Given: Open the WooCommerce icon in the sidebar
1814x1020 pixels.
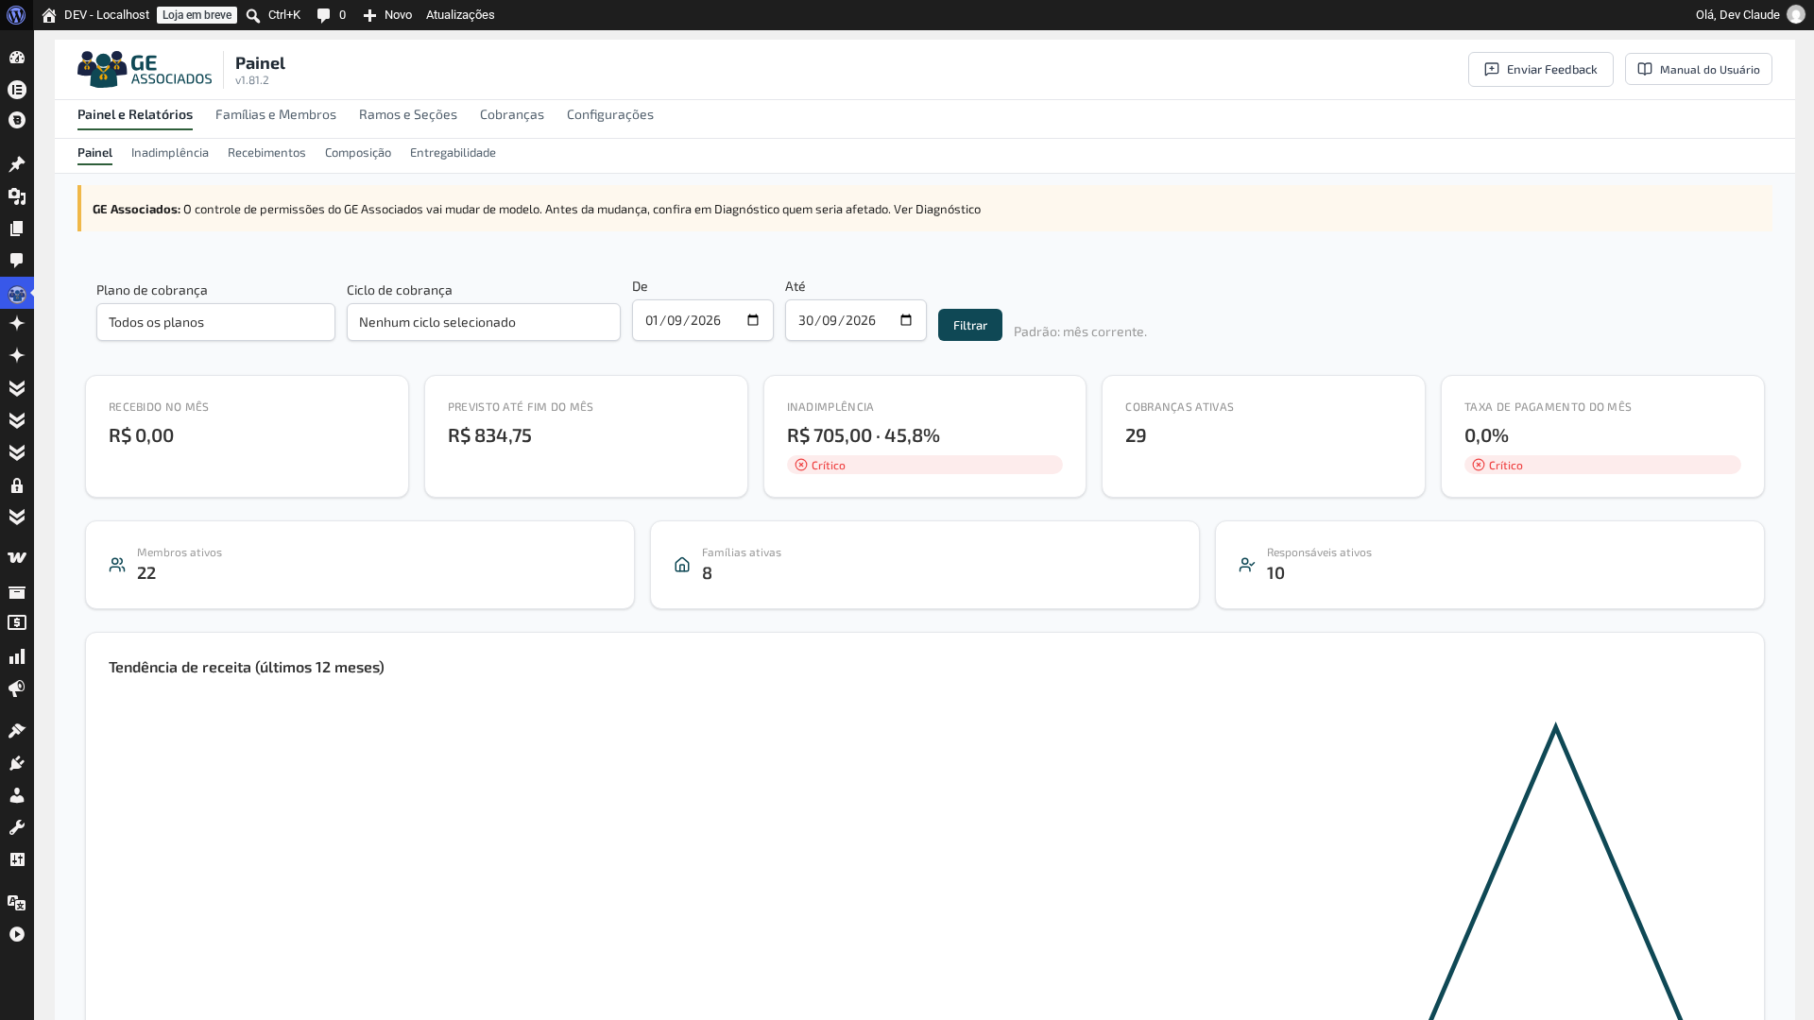Looking at the screenshot, I should 17,557.
